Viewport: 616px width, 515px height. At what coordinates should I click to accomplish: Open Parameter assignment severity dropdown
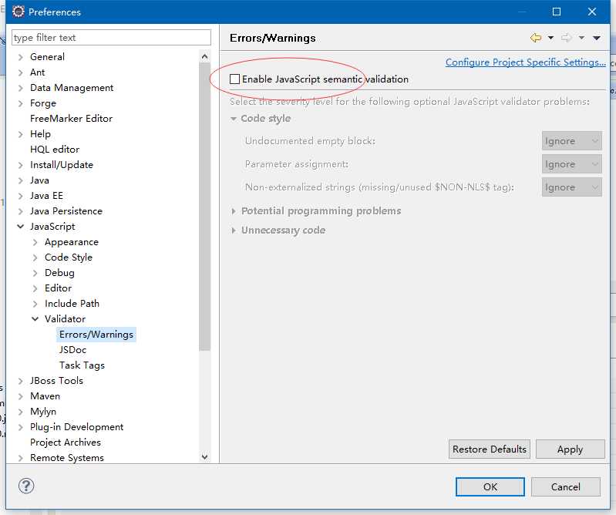[571, 164]
